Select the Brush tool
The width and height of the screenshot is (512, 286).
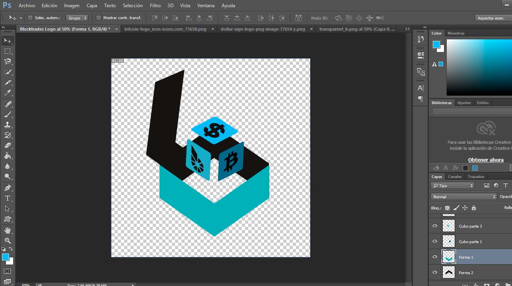(8, 114)
